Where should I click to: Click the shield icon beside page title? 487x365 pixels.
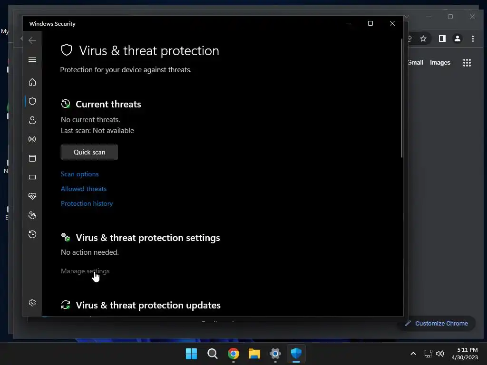point(67,50)
